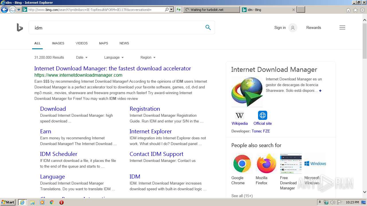Open a new browser tab
The height and width of the screenshot is (206, 367).
coord(301,10)
